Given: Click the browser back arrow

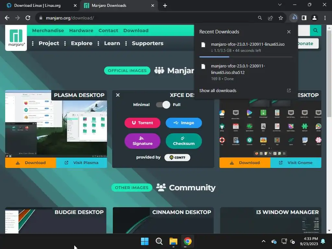Looking at the screenshot, I should [7, 18].
